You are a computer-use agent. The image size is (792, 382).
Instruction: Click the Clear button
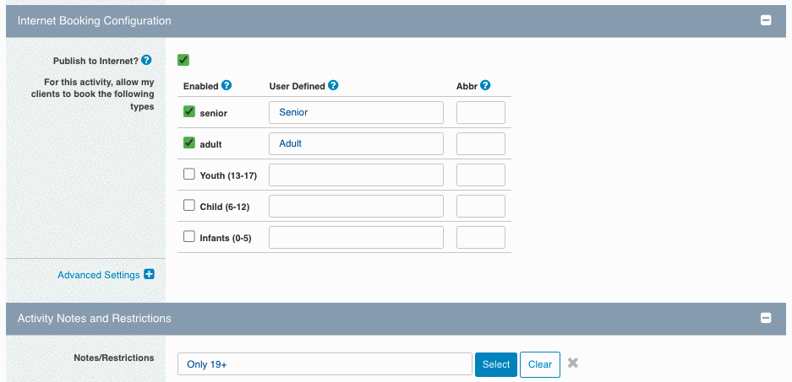coord(540,364)
